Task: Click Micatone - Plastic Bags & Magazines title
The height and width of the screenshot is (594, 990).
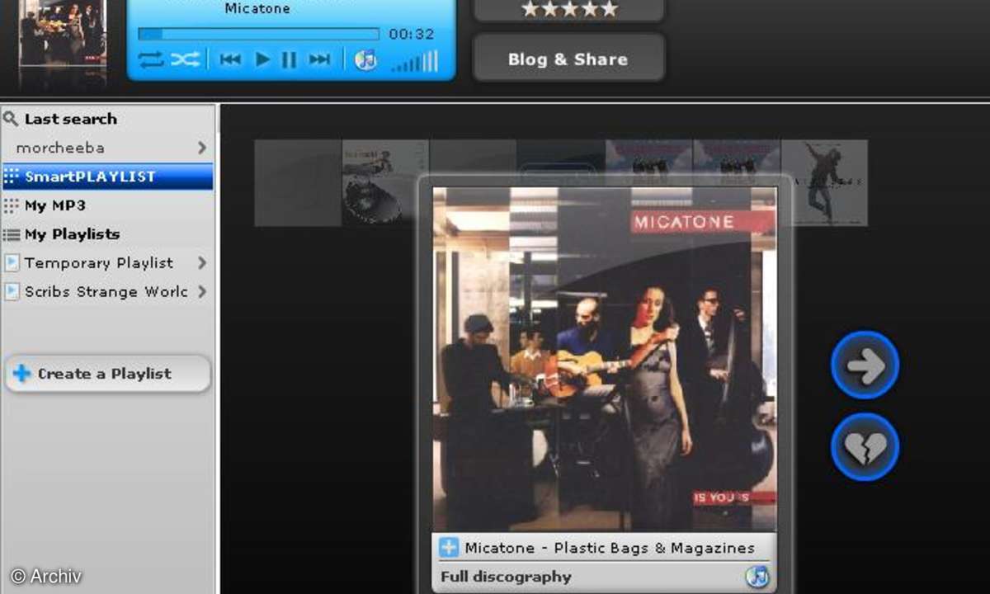Action: click(x=610, y=548)
